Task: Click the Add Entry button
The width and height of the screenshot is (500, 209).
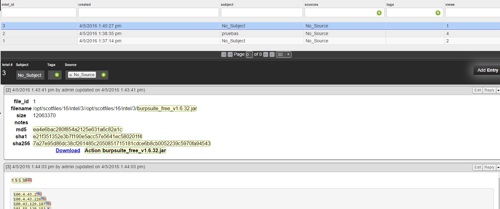Action: (x=487, y=70)
